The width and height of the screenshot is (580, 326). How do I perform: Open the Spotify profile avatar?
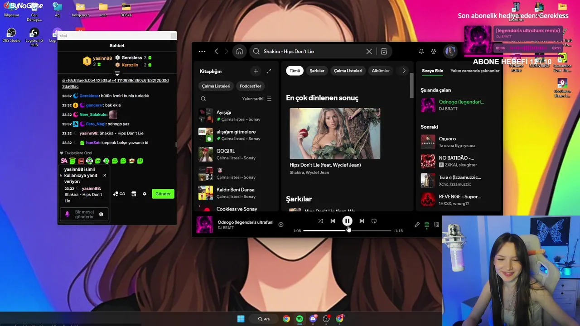450,51
